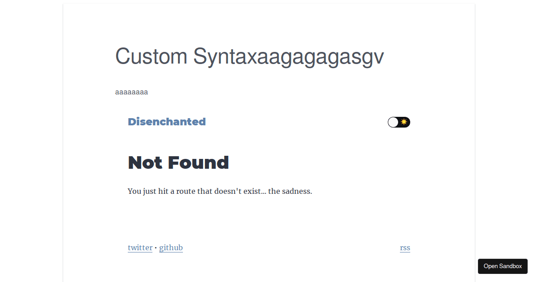The image size is (538, 282).
Task: Click the word Not in heading
Action: [145, 162]
